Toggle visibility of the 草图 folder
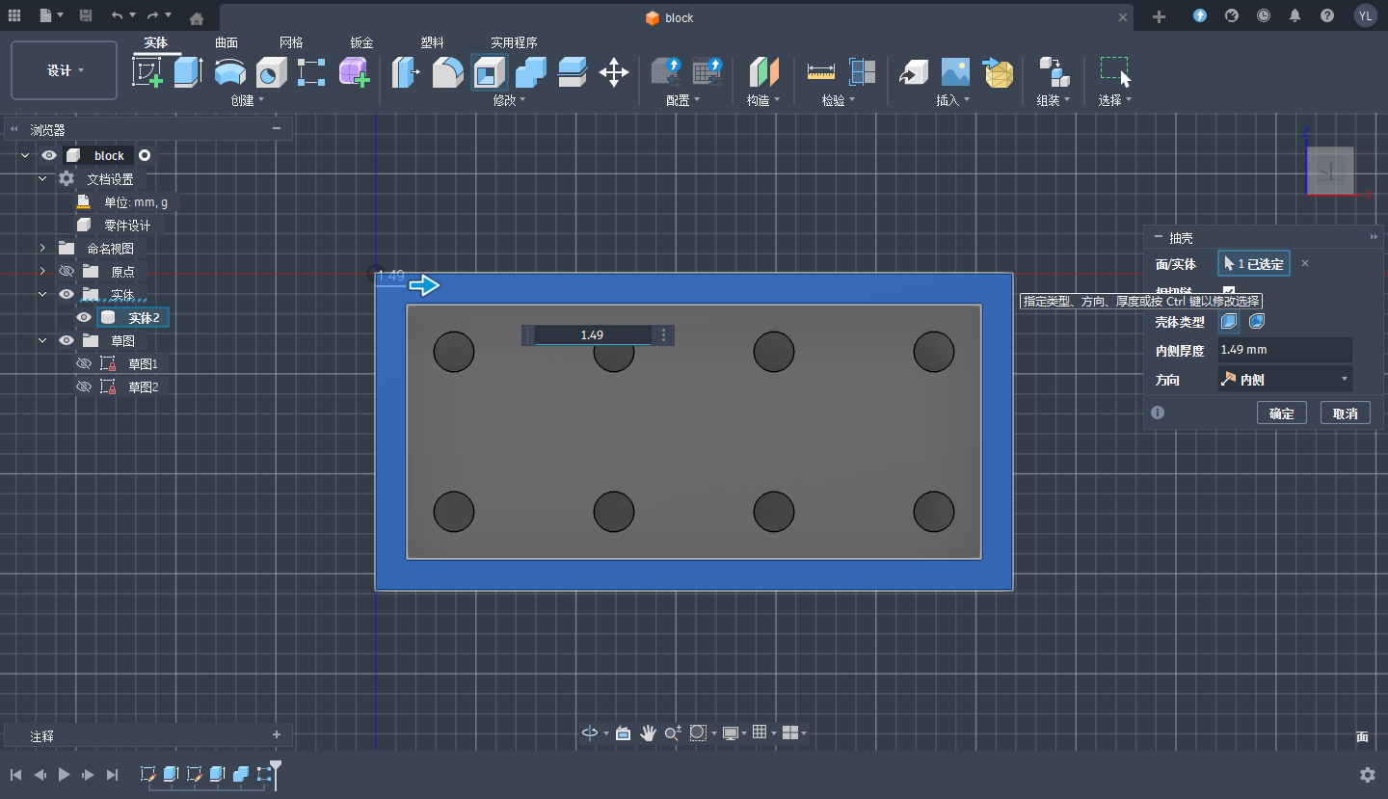Viewport: 1388px width, 799px height. 67,340
